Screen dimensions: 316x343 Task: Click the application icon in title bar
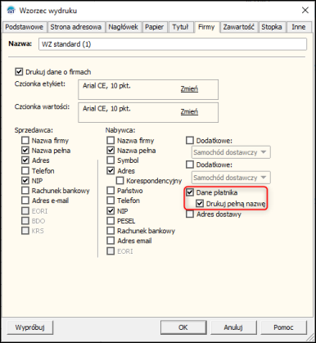(11, 11)
